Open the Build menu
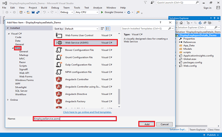This screenshot has height=137, width=222. (44, 8)
